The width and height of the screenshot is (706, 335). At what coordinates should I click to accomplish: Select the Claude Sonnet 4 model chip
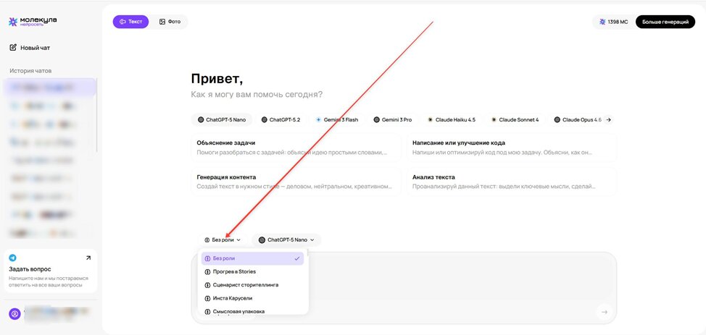coord(515,119)
